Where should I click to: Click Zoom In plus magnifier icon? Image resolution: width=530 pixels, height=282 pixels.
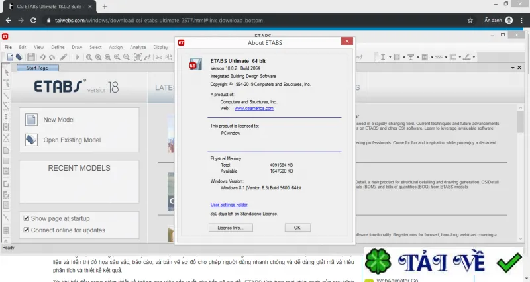pos(117,57)
